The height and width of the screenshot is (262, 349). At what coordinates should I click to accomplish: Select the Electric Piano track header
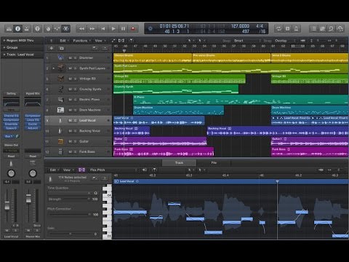tap(78, 100)
